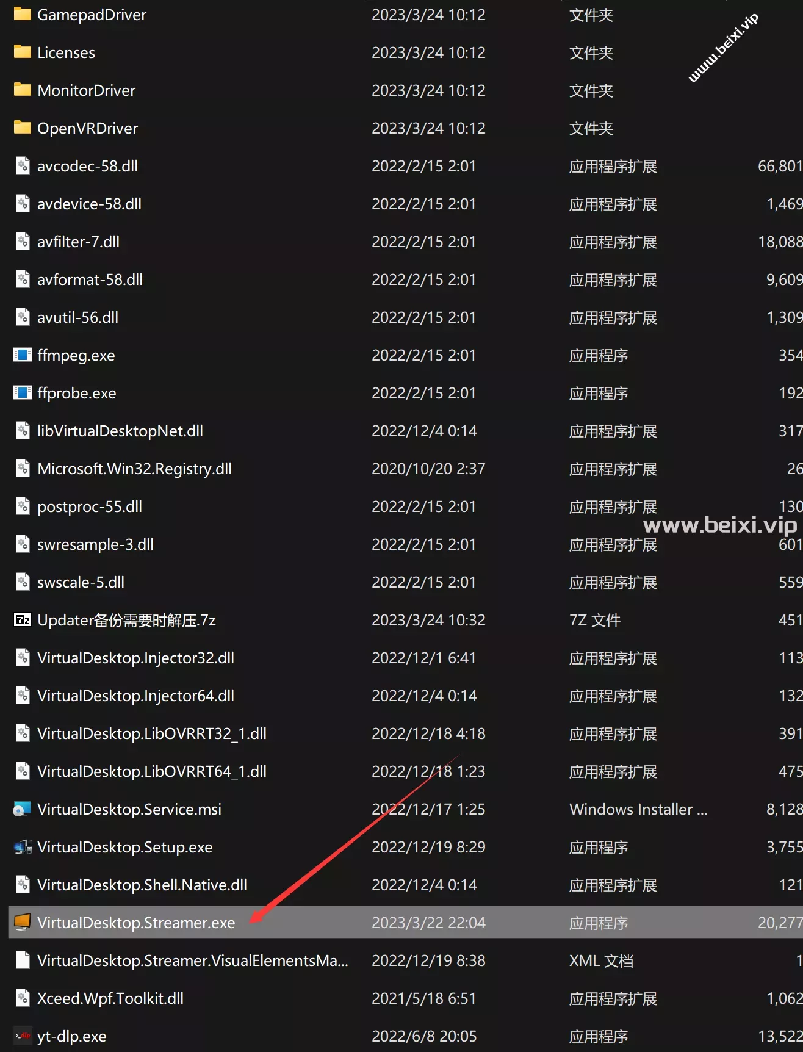Select the VirtualDesktop.Injector64.dll icon
The image size is (803, 1052).
pyautogui.click(x=23, y=696)
